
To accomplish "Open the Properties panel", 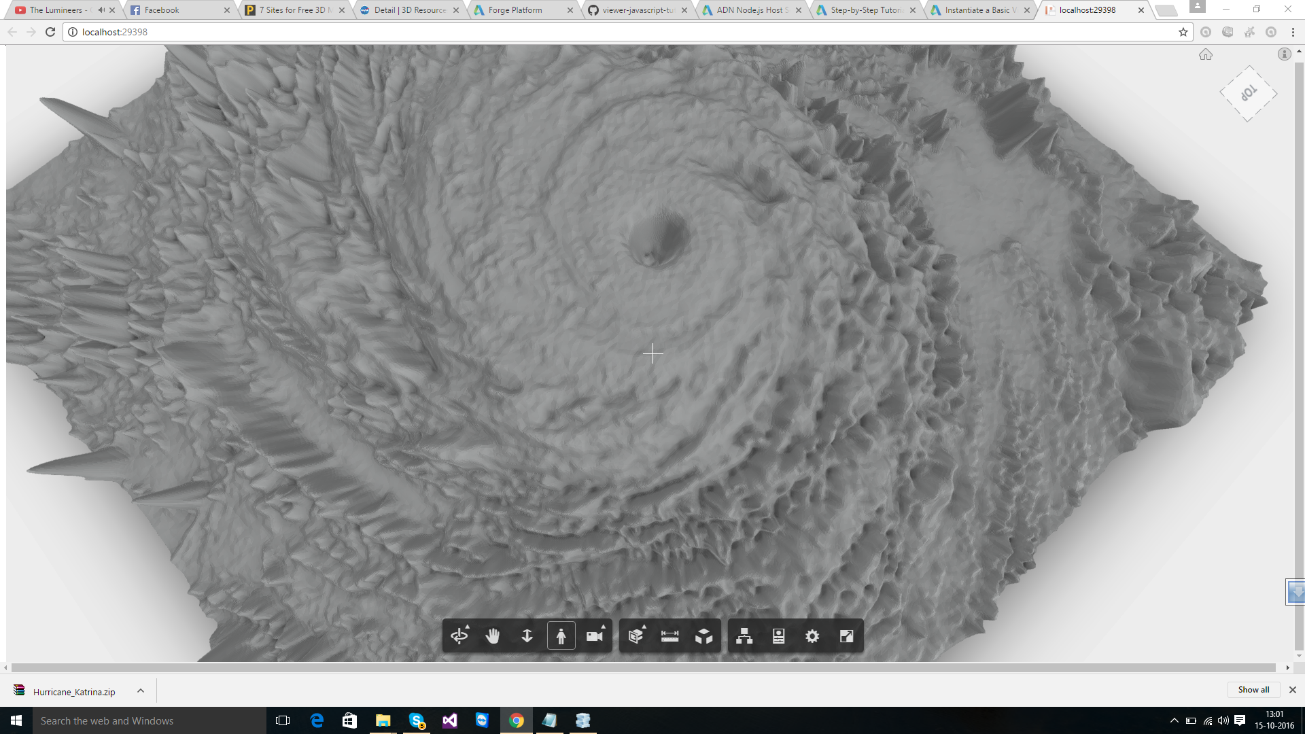I will click(x=779, y=636).
